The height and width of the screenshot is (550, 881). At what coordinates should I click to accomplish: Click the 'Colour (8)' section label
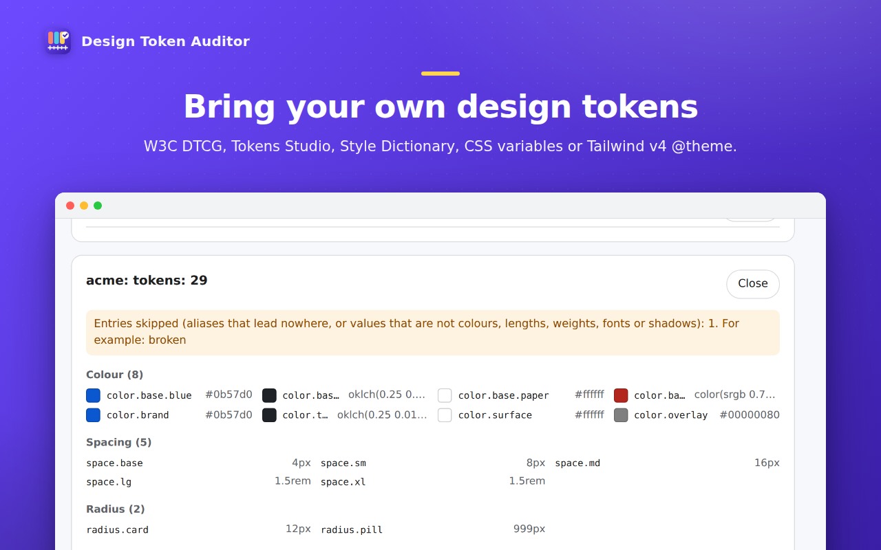click(115, 375)
